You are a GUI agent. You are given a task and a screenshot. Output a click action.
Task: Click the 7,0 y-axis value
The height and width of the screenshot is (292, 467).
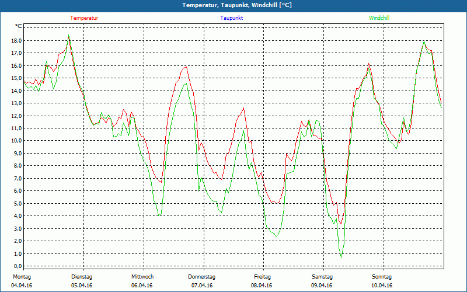[18, 178]
